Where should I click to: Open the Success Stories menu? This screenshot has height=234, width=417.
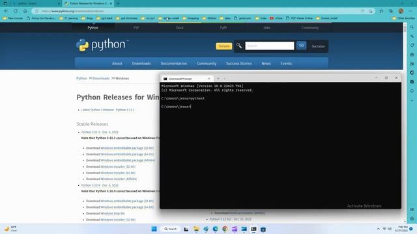(239, 64)
